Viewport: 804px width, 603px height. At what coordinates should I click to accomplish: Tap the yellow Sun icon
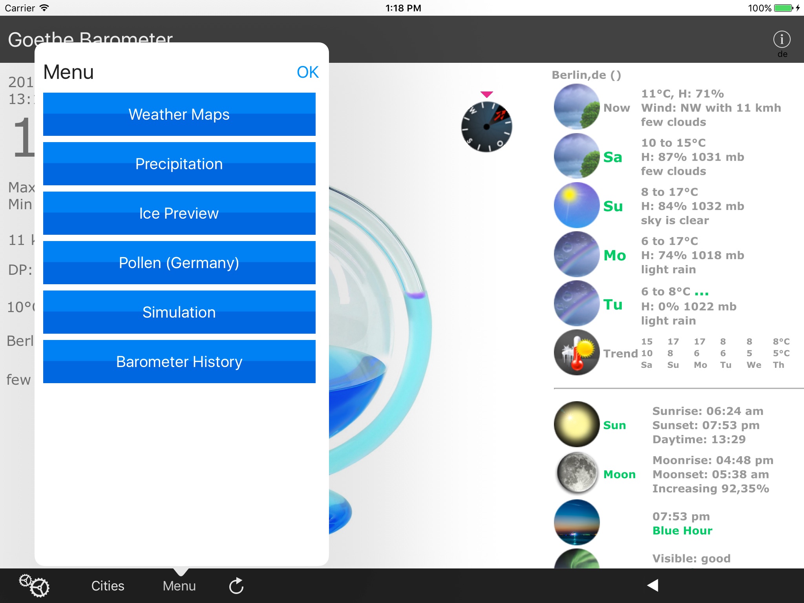click(x=576, y=424)
